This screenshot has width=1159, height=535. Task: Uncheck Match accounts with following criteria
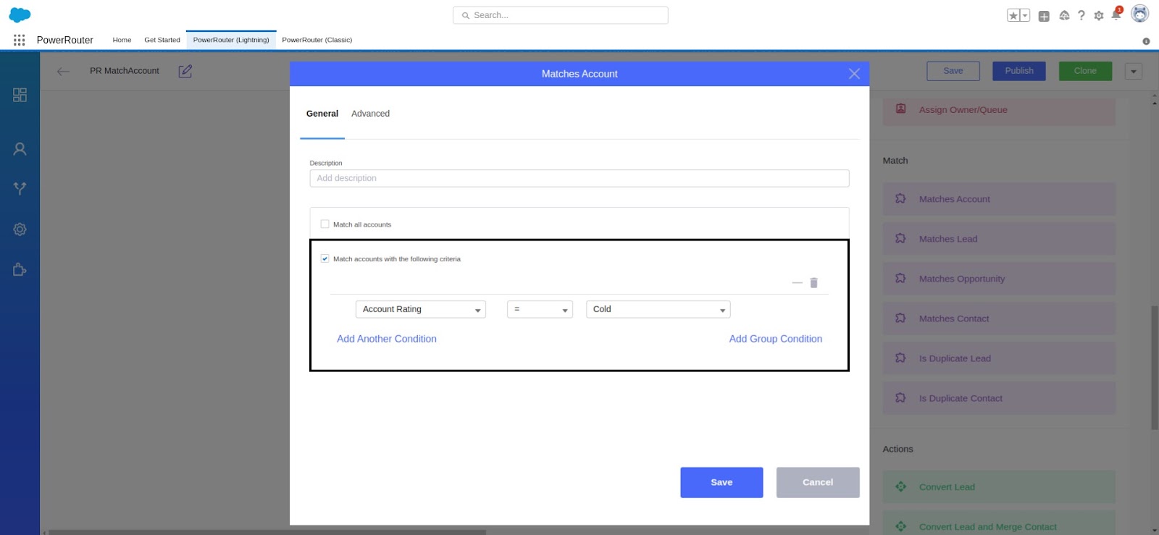325,258
